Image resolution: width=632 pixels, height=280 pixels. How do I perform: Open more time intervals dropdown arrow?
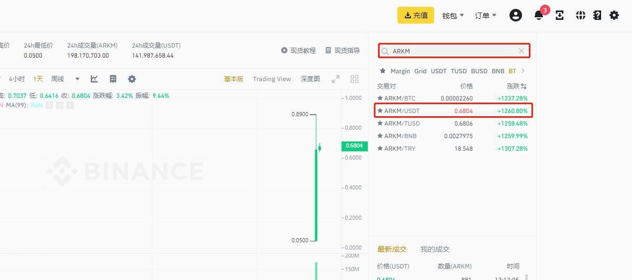click(x=77, y=79)
